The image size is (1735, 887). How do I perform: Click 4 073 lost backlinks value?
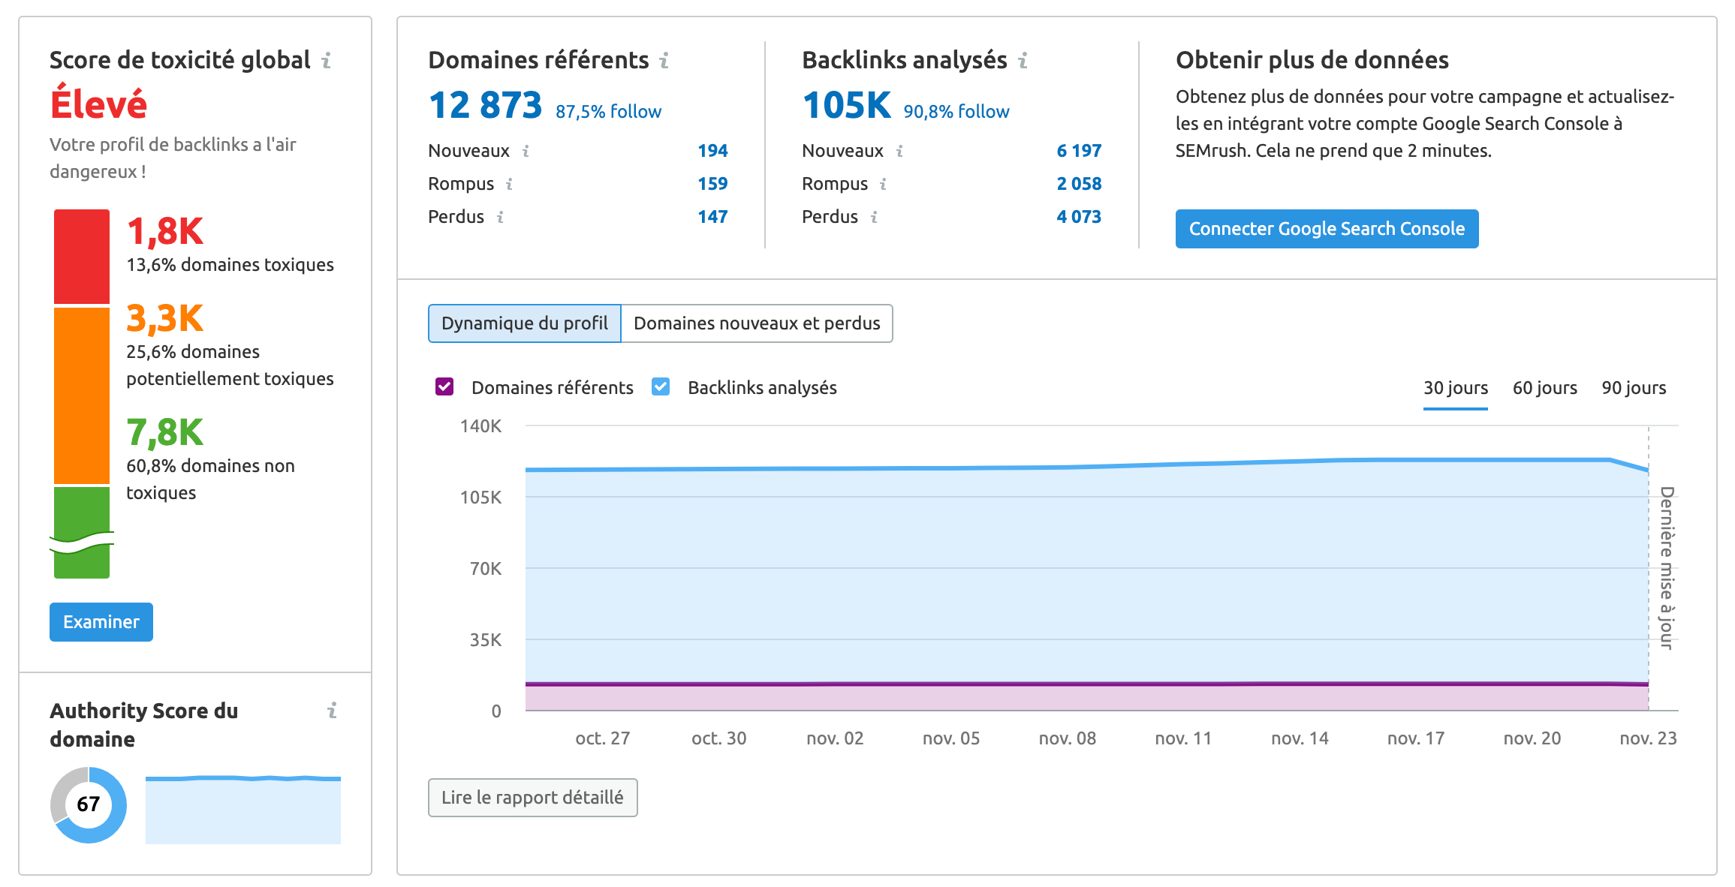click(x=1079, y=218)
